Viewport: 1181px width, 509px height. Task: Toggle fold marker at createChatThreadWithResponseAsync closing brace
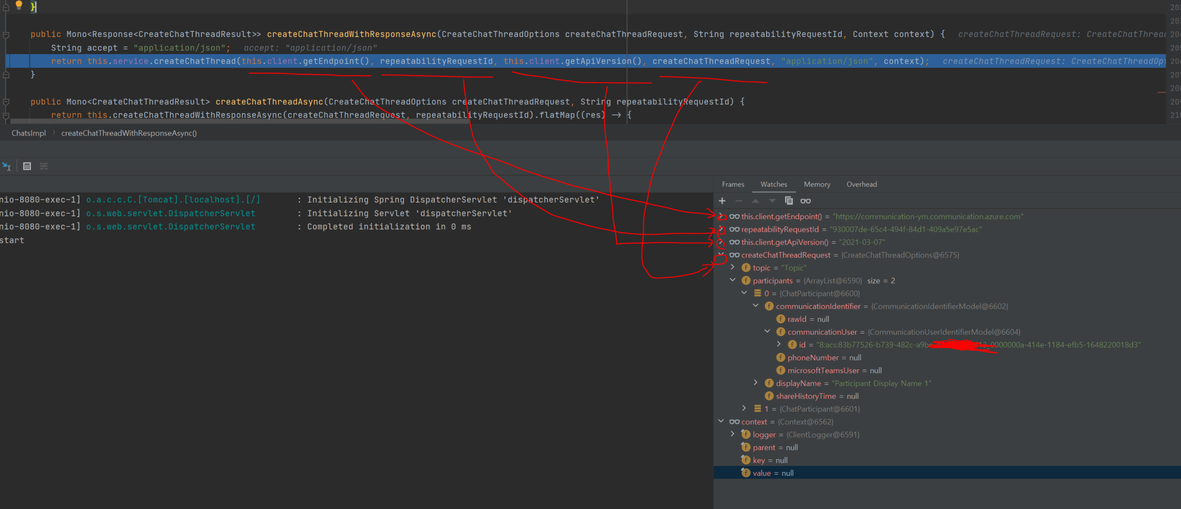[6, 75]
